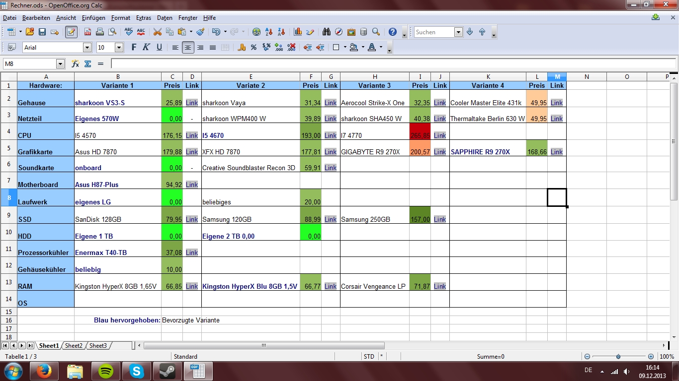
Task: Open the Gallery picture icon
Action: point(351,32)
